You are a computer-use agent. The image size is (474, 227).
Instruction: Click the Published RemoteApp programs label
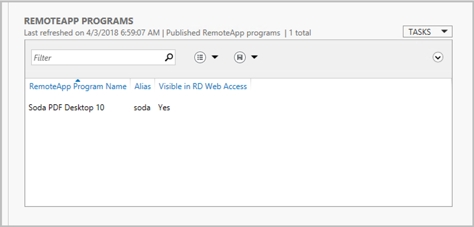coord(223,33)
